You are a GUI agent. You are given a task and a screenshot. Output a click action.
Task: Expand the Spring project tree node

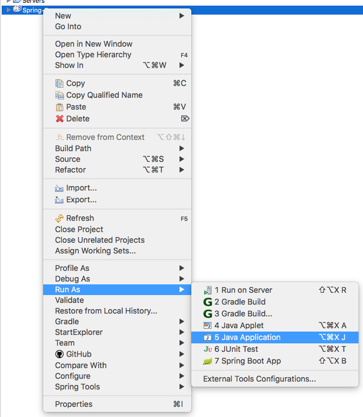point(8,10)
